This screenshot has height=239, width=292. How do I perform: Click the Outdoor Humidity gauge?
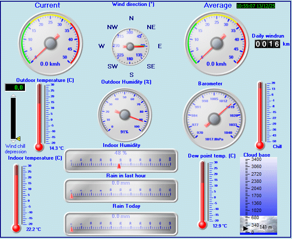click(124, 113)
